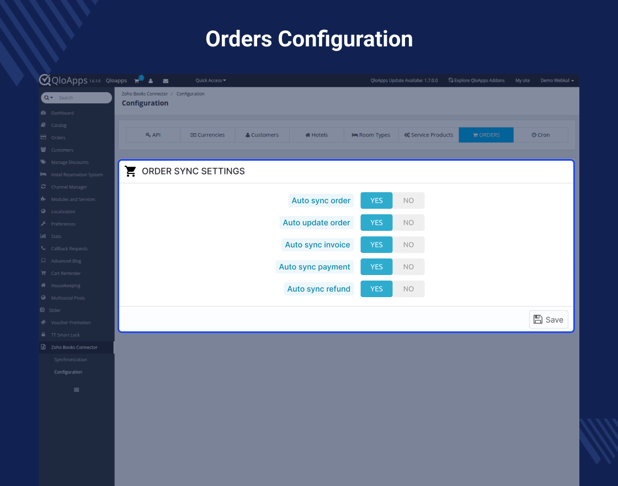Switch to the Service Products tab
Image resolution: width=618 pixels, height=486 pixels.
[x=428, y=135]
